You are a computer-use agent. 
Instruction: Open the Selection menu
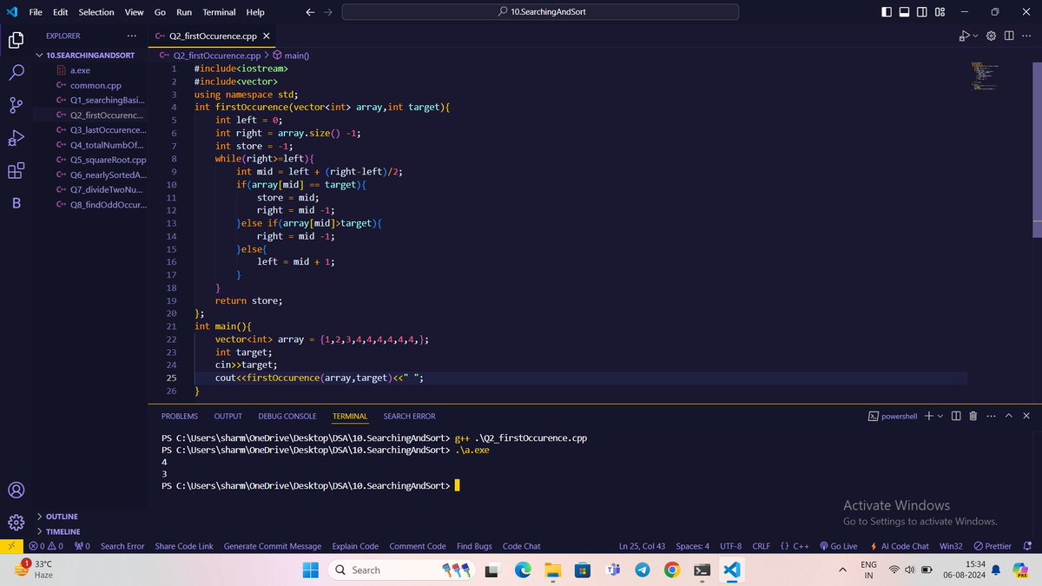point(96,12)
